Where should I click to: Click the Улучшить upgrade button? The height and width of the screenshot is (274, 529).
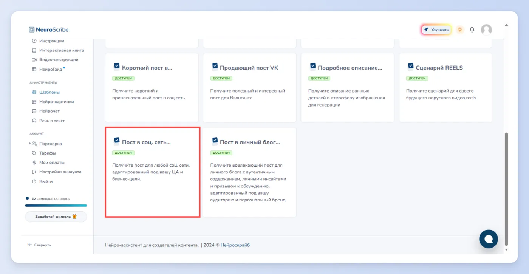pyautogui.click(x=436, y=29)
